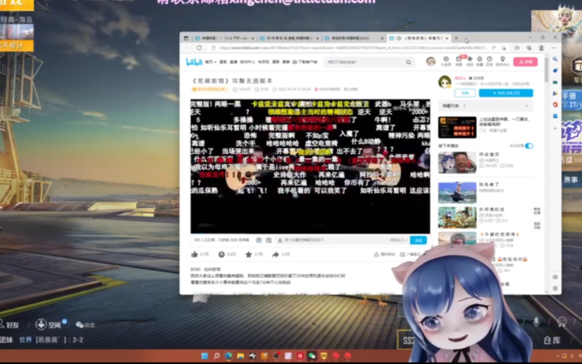This screenshot has width=582, height=364.
Task: Open 会员购 in the bilibili nav
Action: (x=263, y=62)
